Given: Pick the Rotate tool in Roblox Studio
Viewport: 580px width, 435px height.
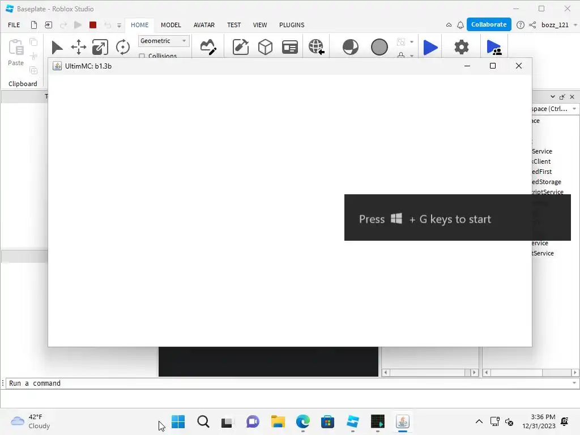Looking at the screenshot, I should [122, 48].
